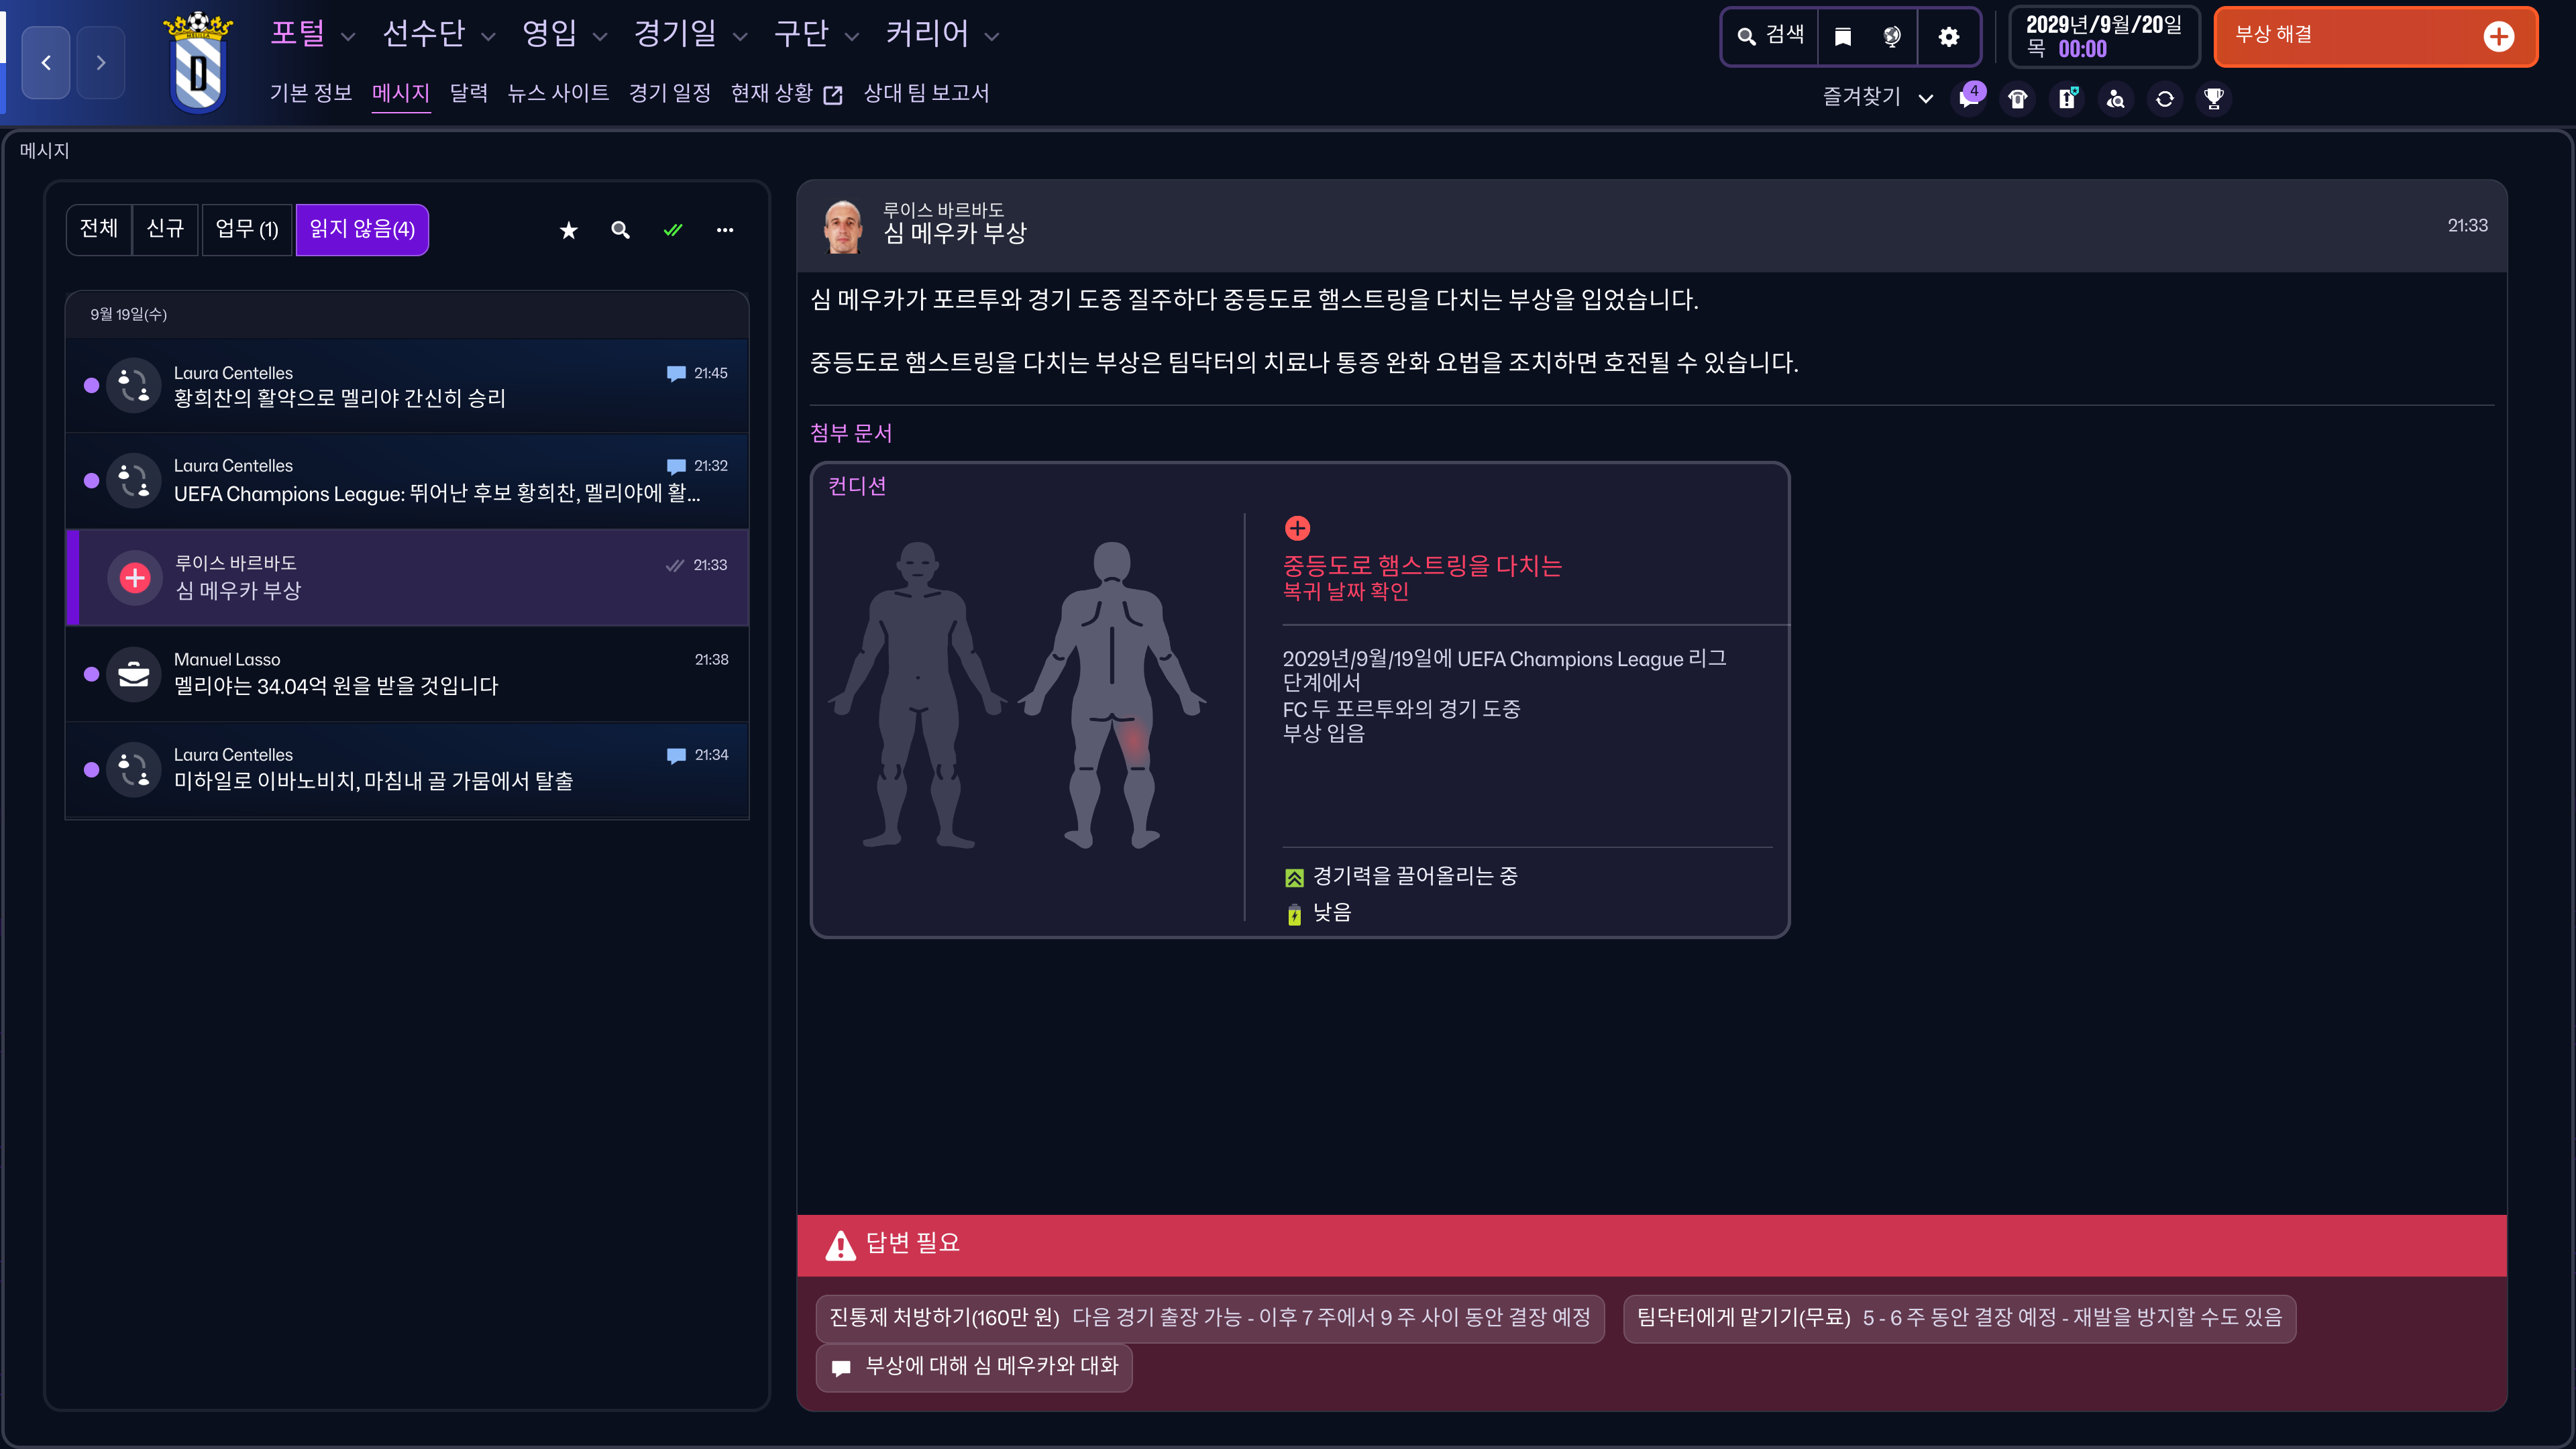Viewport: 2576px width, 1449px height.
Task: Click the notifications bubble with badge 4
Action: click(1969, 98)
